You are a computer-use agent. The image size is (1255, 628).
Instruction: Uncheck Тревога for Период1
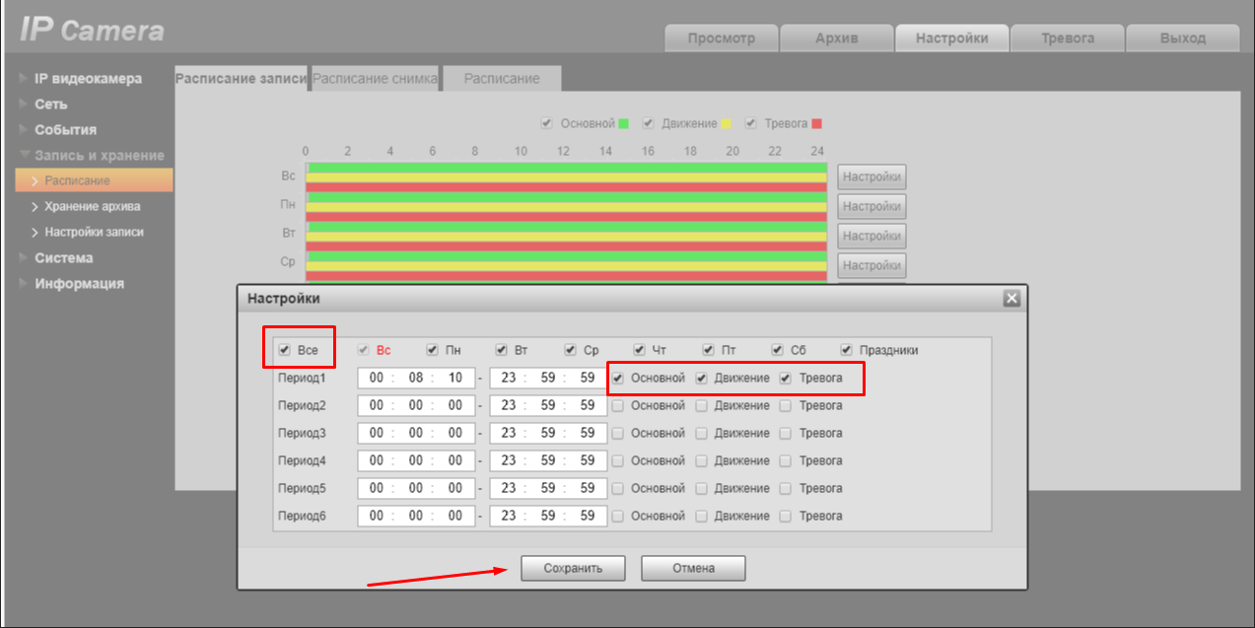pos(785,378)
